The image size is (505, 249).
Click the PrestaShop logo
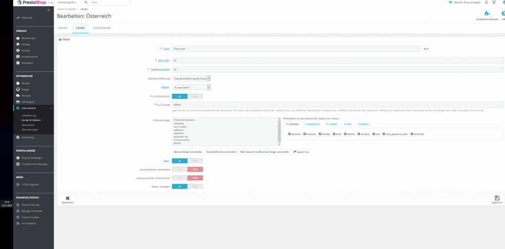(31, 2)
